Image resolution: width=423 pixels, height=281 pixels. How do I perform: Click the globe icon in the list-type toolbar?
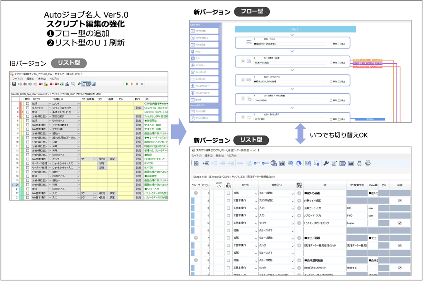274,163
